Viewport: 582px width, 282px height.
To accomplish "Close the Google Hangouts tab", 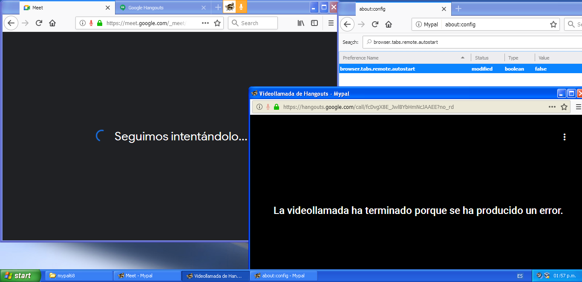I will pos(204,8).
